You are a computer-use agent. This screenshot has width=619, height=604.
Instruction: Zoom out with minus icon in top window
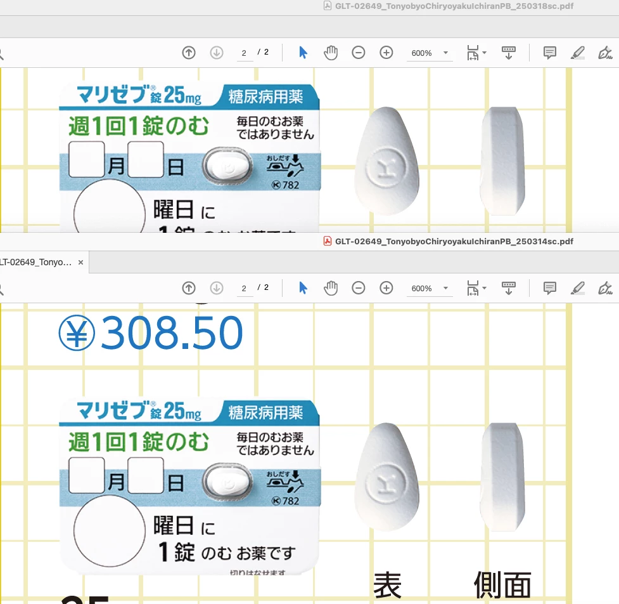pos(359,53)
